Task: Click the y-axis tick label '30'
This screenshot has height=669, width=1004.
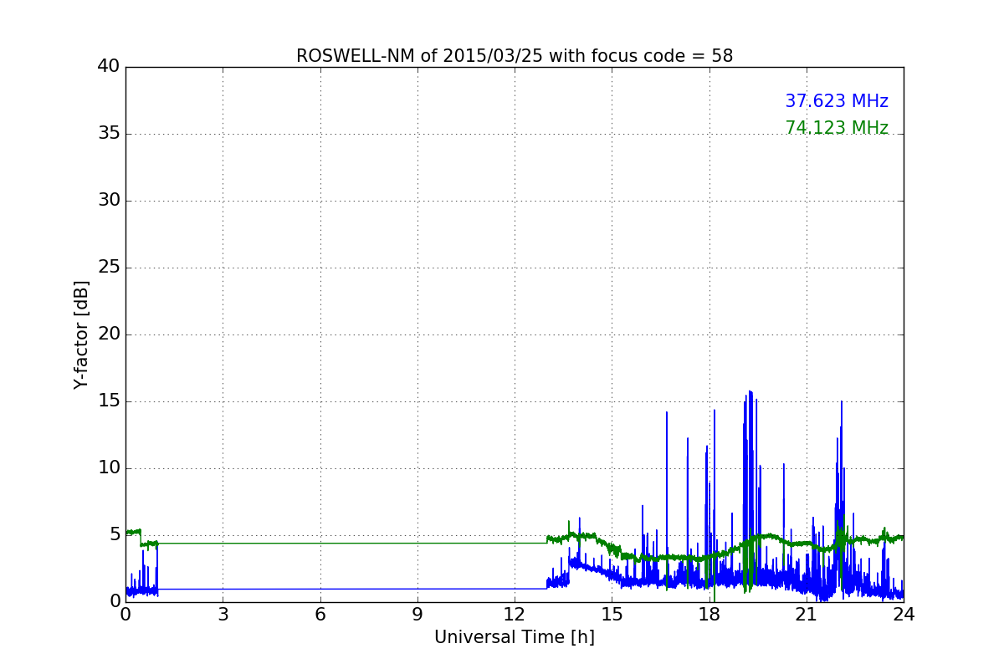Action: click(109, 201)
